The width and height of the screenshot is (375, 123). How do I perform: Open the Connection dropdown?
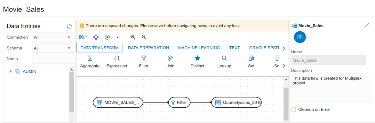click(53, 37)
